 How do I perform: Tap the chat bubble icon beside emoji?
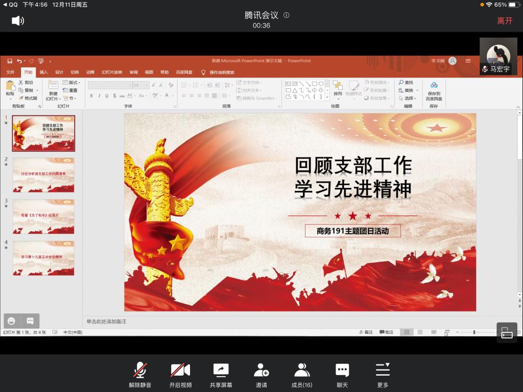tap(30, 321)
